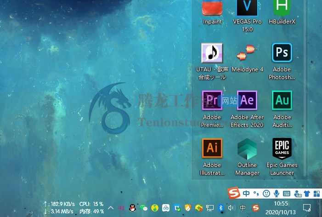Open the Sogou skin shirt icon
The image size is (322, 217).
coord(307,194)
